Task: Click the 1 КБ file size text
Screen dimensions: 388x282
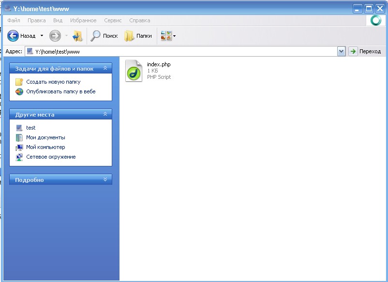Action: pyautogui.click(x=152, y=71)
